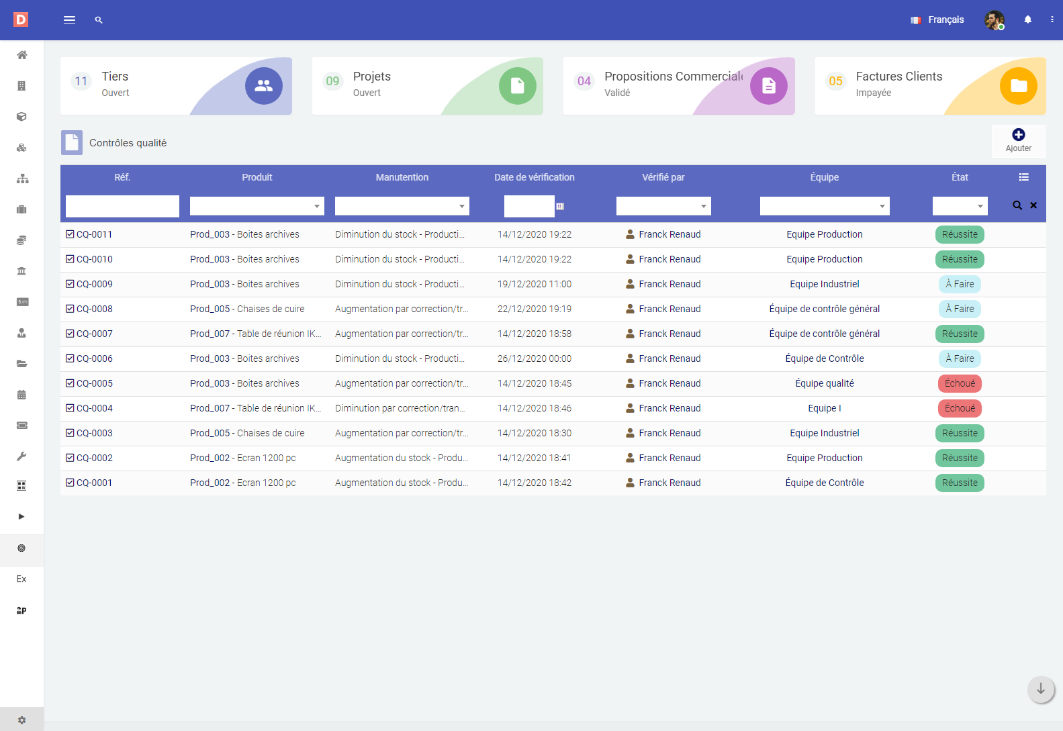
Task: Open the CQ-0005 reference link
Action: [95, 383]
